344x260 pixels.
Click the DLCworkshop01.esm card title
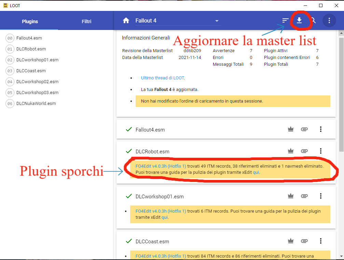[160, 197]
